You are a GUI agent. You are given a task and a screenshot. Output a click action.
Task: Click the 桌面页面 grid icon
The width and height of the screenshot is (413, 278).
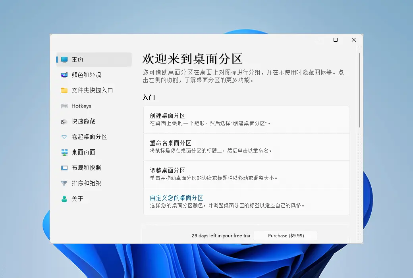point(64,153)
